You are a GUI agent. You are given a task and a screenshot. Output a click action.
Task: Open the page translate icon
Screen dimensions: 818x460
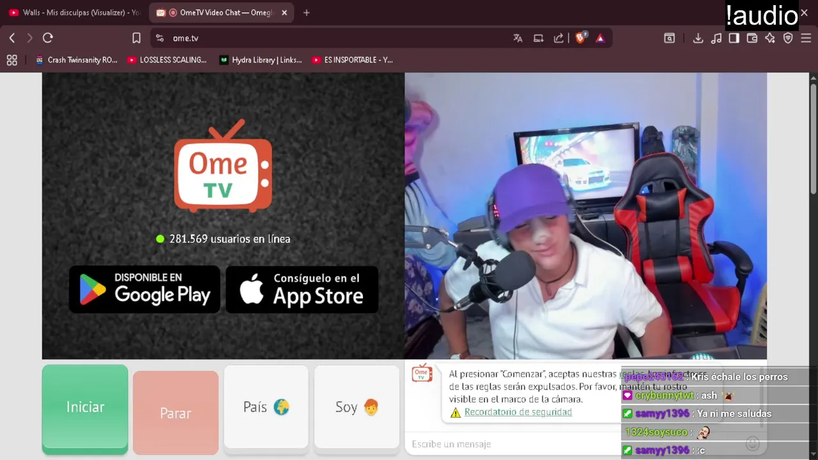click(x=518, y=38)
